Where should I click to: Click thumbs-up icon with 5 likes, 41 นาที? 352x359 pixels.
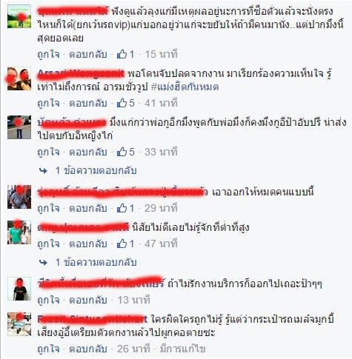[x=122, y=103]
